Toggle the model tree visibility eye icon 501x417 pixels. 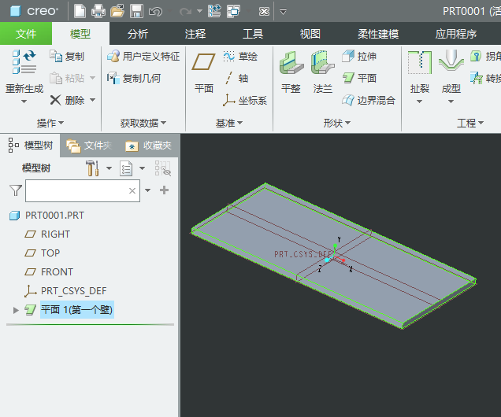[163, 168]
